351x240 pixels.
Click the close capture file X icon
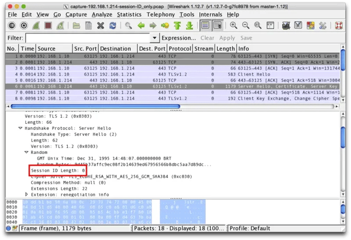(101, 25)
